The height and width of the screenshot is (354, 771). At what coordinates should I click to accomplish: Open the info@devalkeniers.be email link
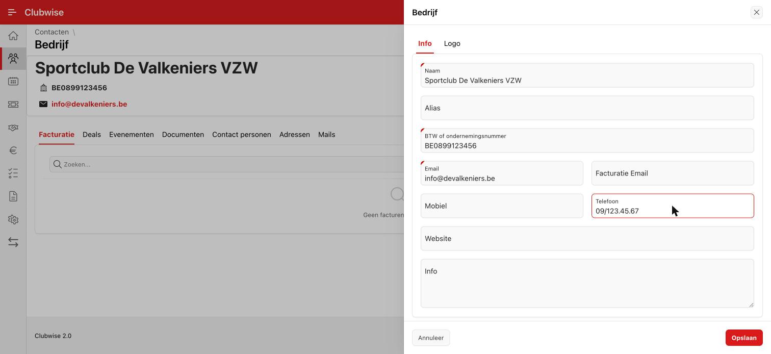point(89,104)
